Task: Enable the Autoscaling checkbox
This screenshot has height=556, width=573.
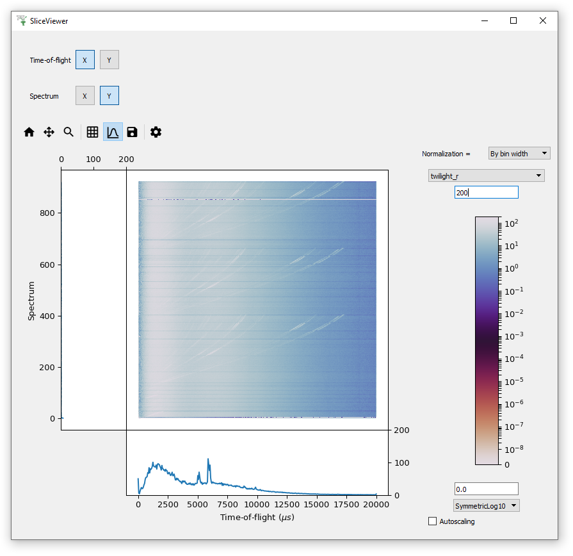Action: point(432,521)
